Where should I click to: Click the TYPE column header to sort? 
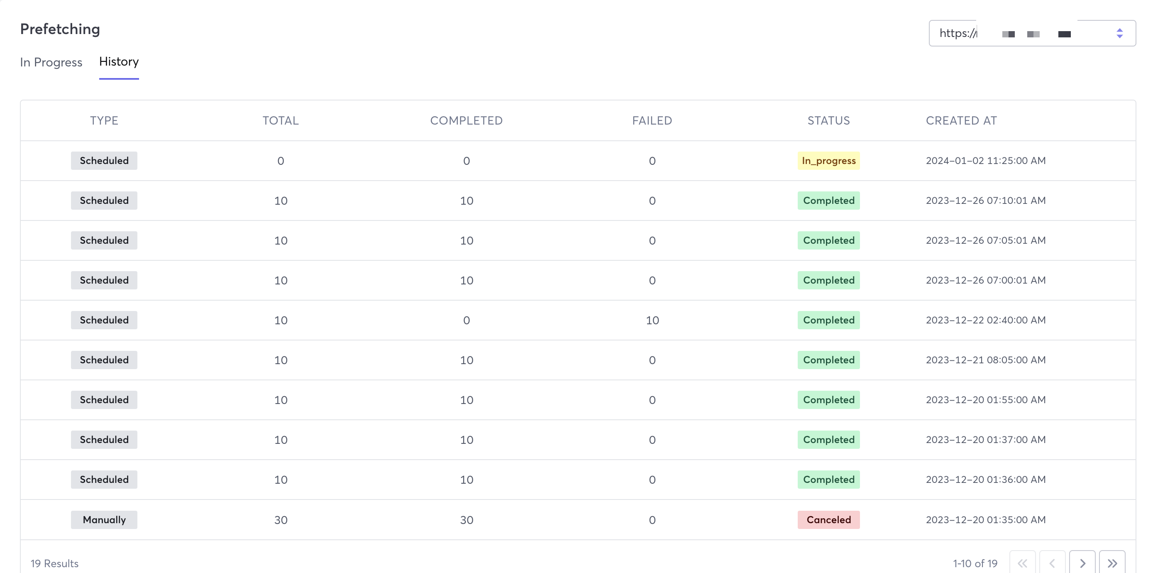point(103,120)
